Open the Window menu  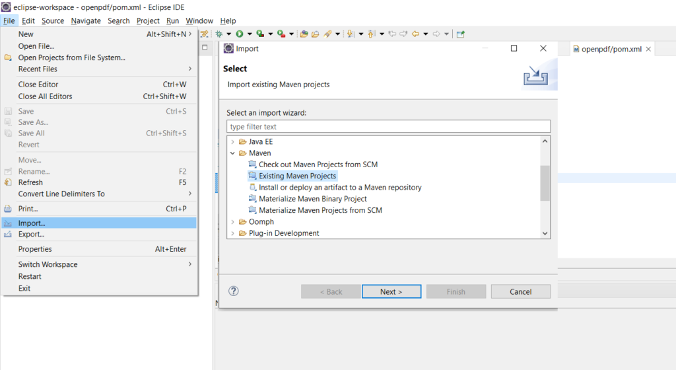tap(199, 20)
